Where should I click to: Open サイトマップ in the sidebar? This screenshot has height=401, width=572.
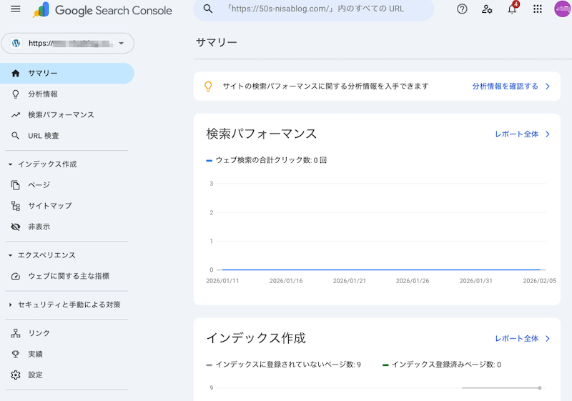point(49,206)
